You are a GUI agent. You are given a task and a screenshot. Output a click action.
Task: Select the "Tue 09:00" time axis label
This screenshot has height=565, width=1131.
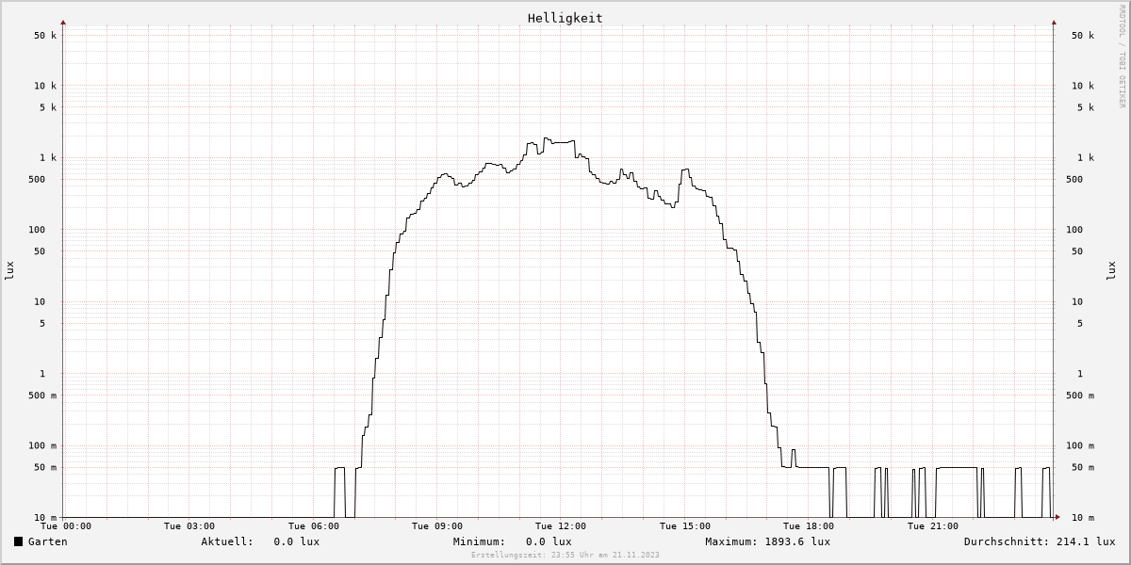coord(436,526)
